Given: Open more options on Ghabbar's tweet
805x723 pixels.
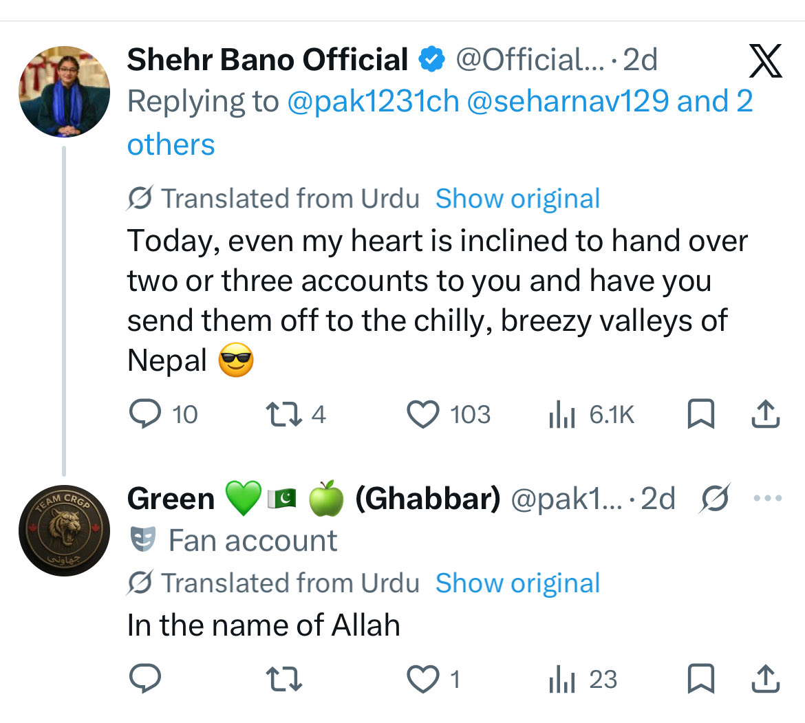Looking at the screenshot, I should pyautogui.click(x=767, y=499).
